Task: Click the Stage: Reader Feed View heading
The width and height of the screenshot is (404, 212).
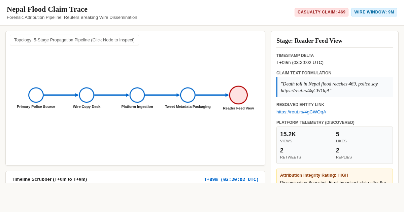Action: pos(309,41)
